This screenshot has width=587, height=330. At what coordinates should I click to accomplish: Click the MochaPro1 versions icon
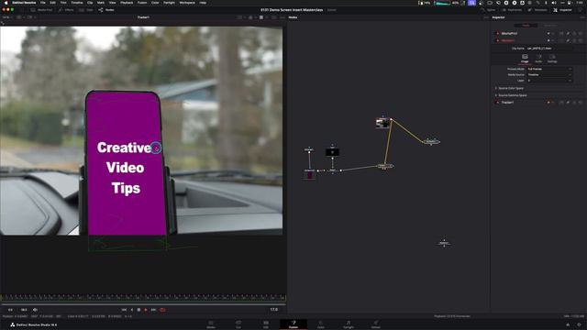coord(561,33)
